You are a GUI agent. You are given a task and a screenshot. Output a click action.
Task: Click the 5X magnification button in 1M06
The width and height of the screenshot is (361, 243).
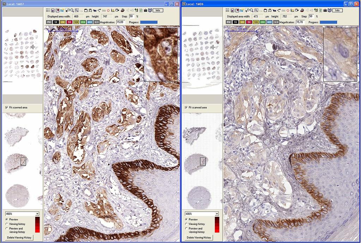point(249,22)
